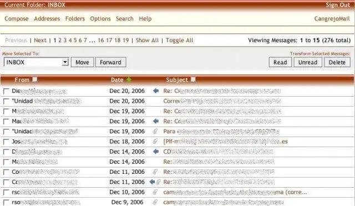
Task: Go to the Next page of messages
Action: coord(40,40)
